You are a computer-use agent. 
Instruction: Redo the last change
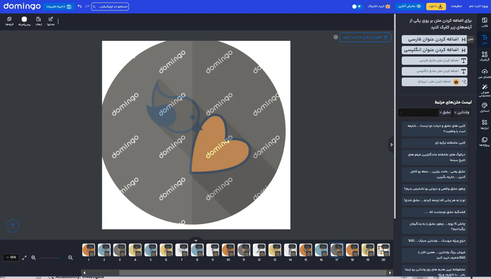click(x=87, y=6)
